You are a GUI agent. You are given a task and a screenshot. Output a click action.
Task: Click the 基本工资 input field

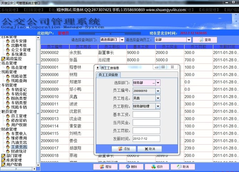click(x=146, y=114)
